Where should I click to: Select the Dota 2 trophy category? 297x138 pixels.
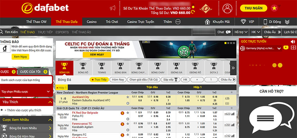pos(214,68)
